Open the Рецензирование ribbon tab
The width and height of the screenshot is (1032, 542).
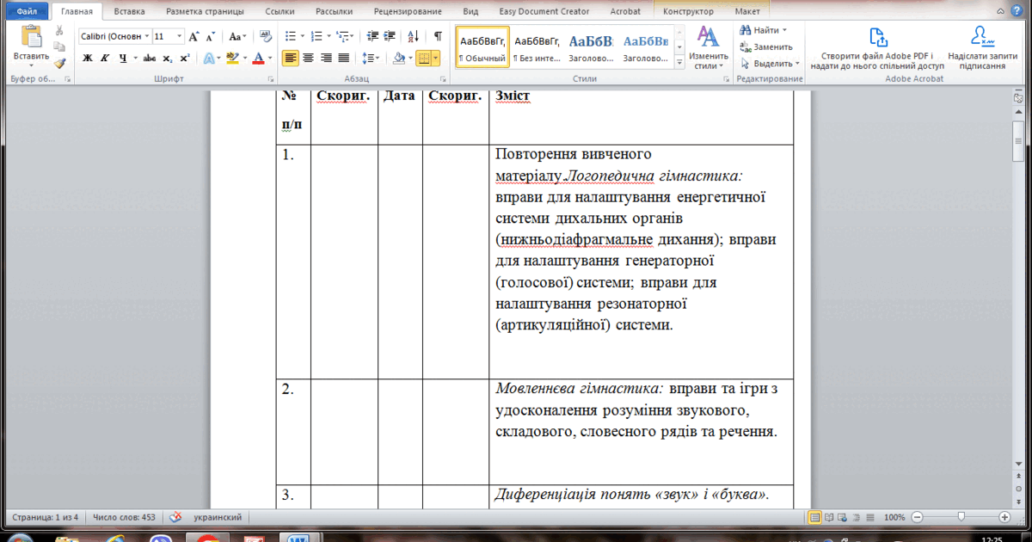coord(409,12)
